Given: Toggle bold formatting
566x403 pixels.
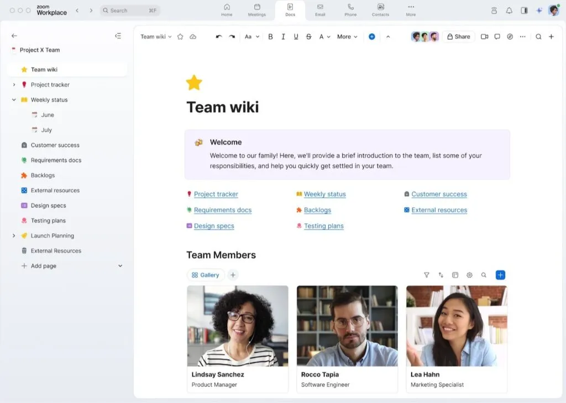Looking at the screenshot, I should coord(270,36).
